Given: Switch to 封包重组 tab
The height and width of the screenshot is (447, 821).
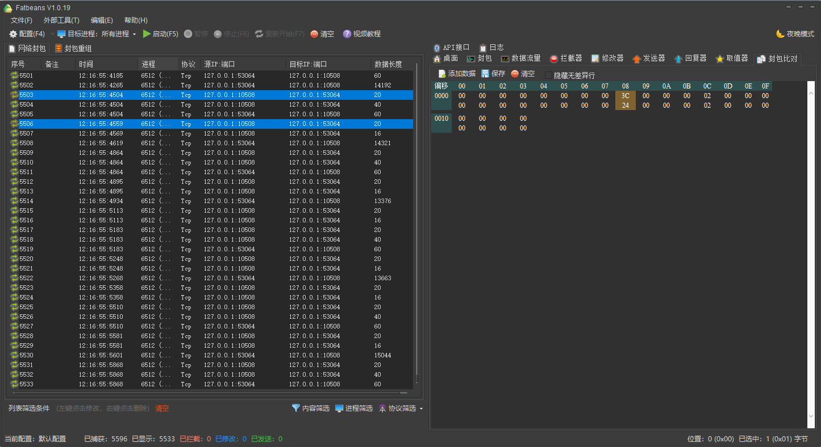Looking at the screenshot, I should (73, 49).
